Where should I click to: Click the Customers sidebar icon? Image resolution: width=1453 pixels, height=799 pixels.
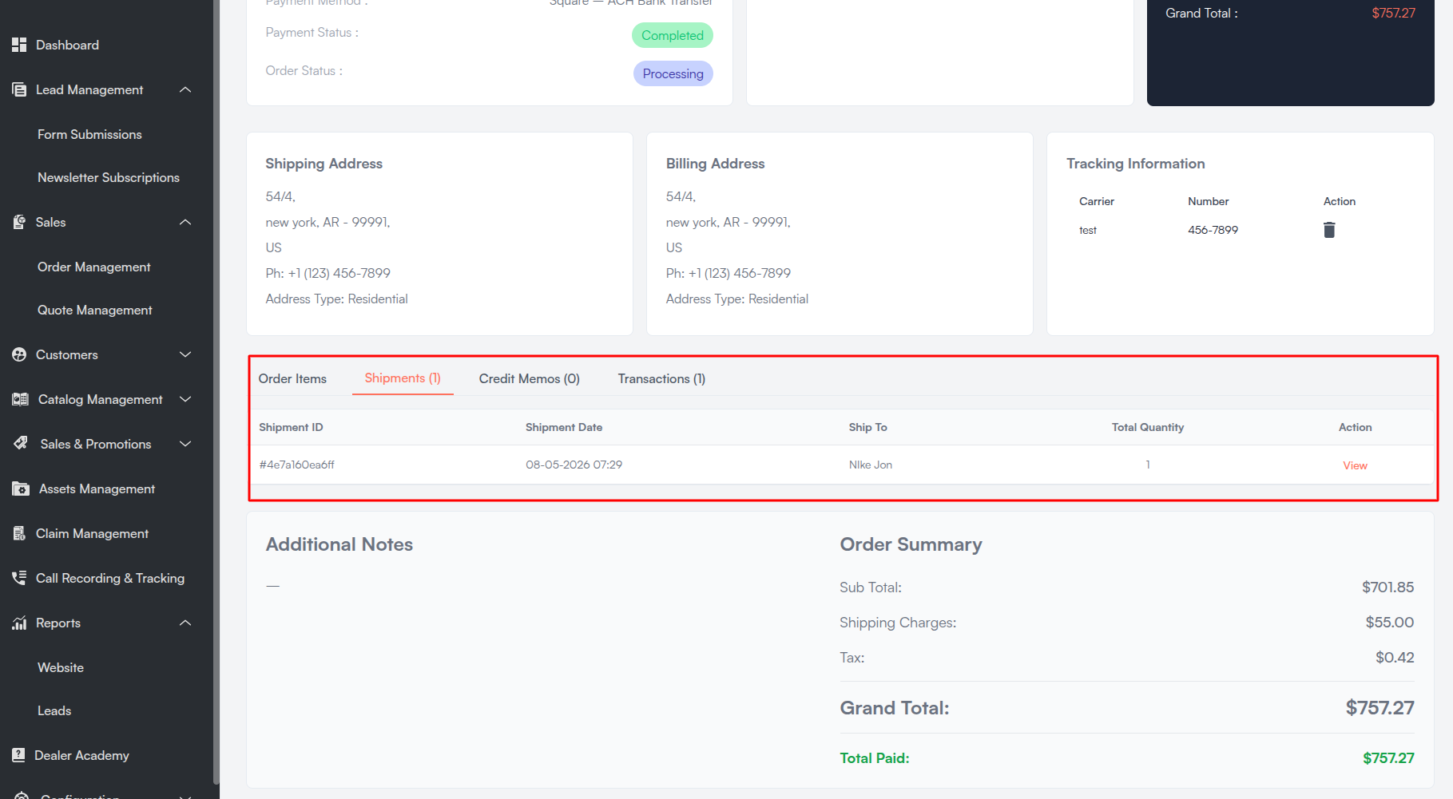pyautogui.click(x=19, y=354)
